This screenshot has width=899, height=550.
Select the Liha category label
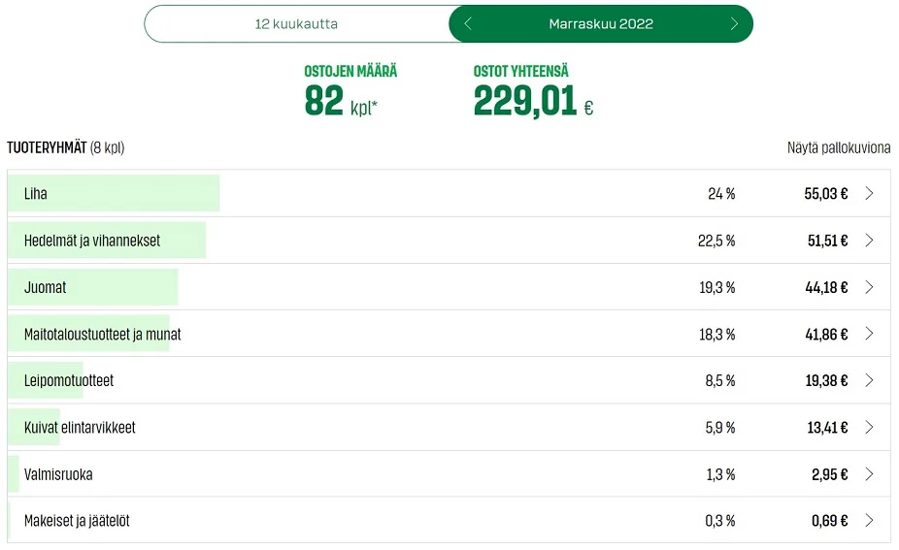(x=36, y=194)
